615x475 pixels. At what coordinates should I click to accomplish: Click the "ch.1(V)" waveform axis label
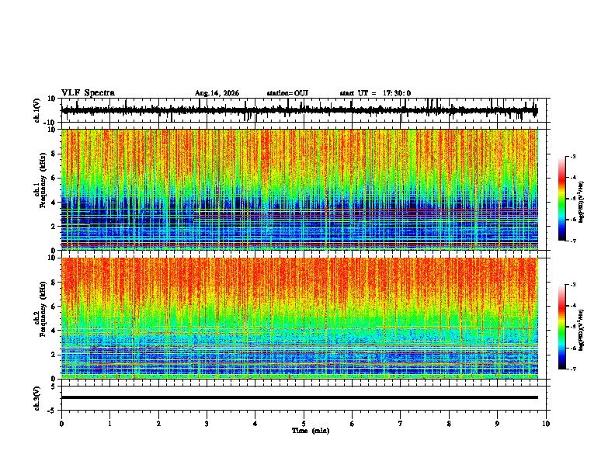(37, 110)
